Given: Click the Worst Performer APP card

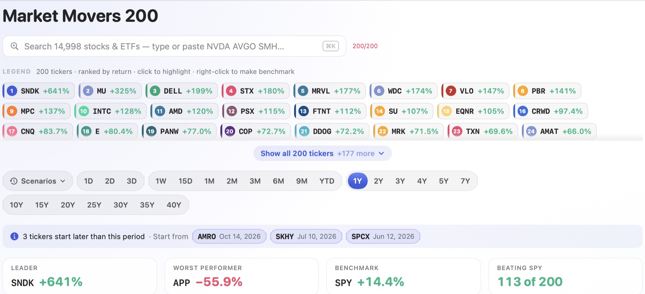Looking at the screenshot, I should pyautogui.click(x=242, y=276).
